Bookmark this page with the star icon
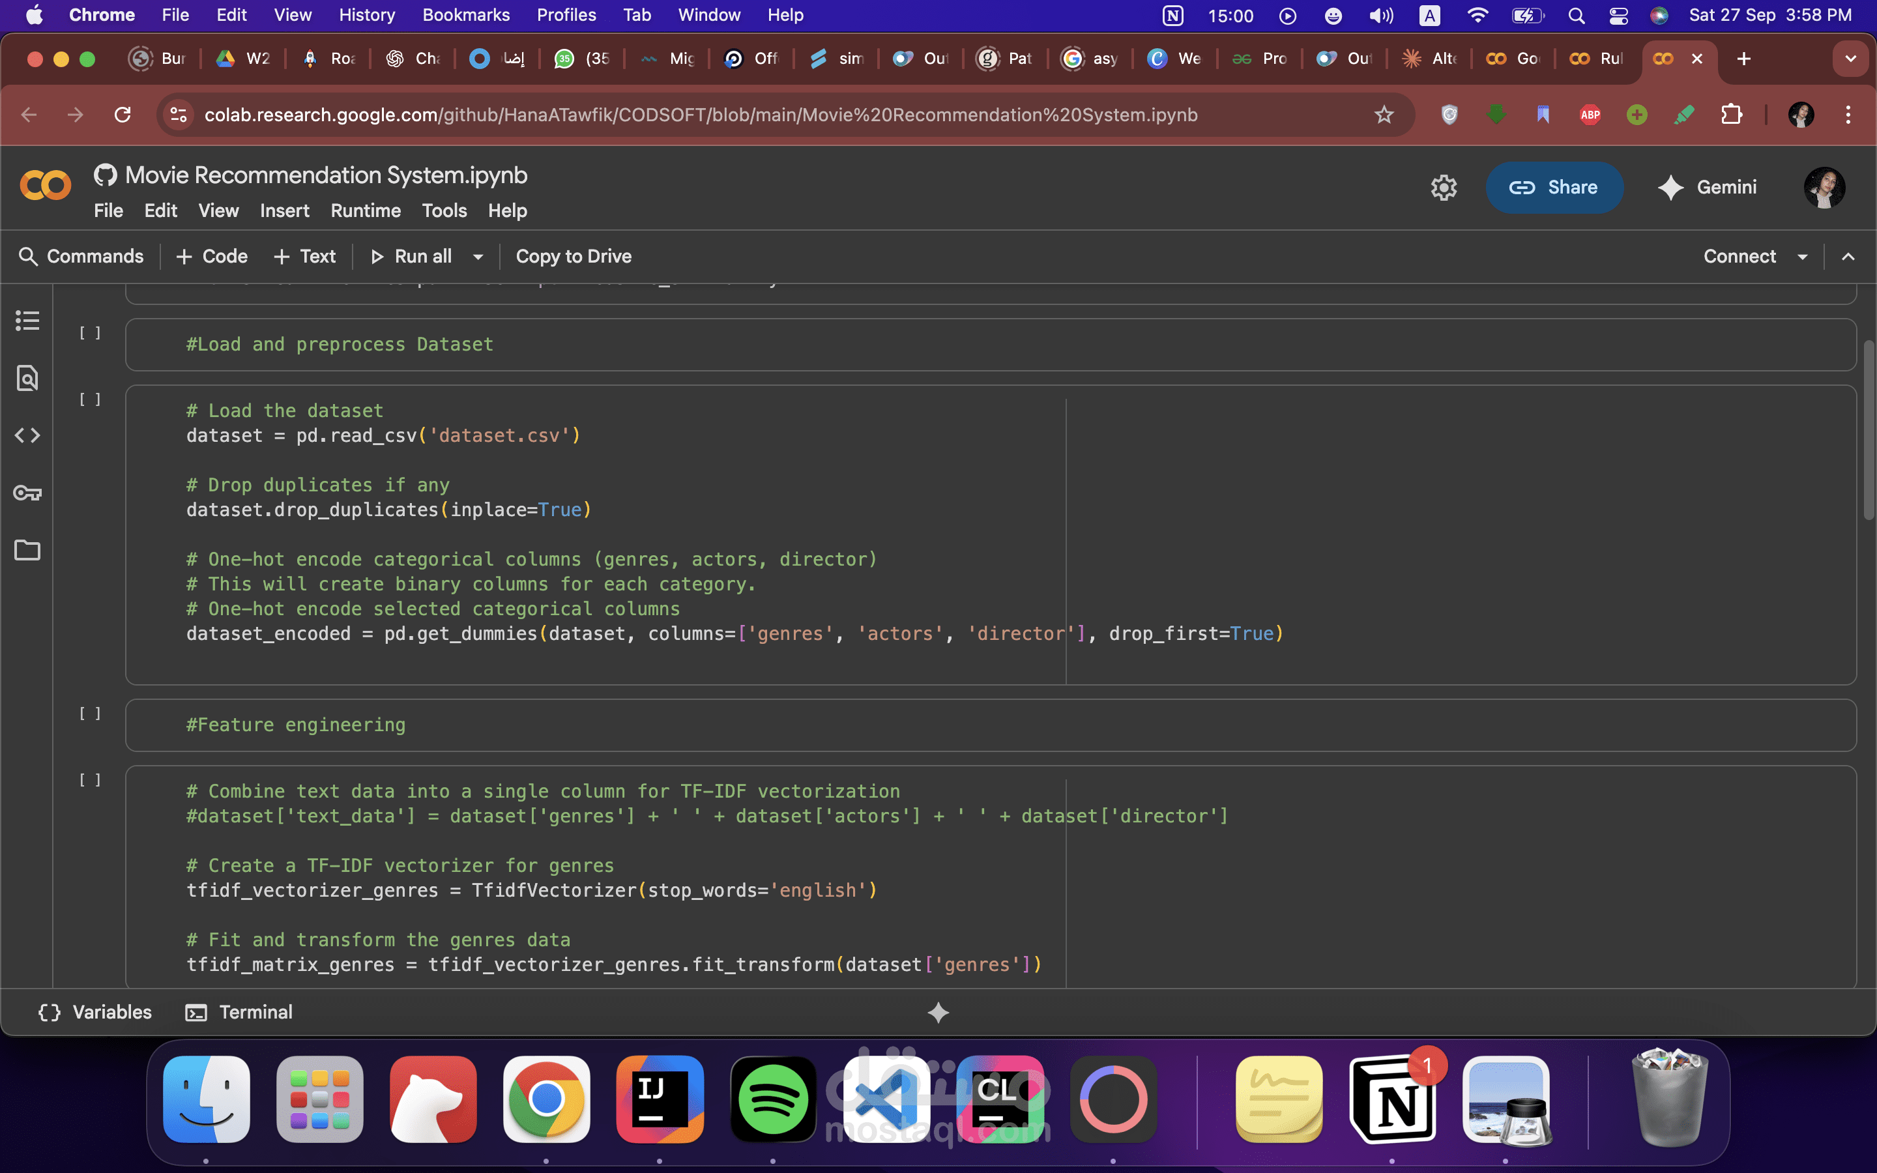 (1384, 115)
